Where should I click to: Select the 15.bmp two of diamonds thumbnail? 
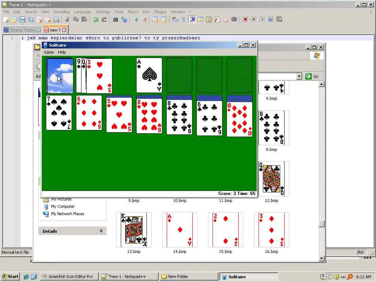[226, 230]
